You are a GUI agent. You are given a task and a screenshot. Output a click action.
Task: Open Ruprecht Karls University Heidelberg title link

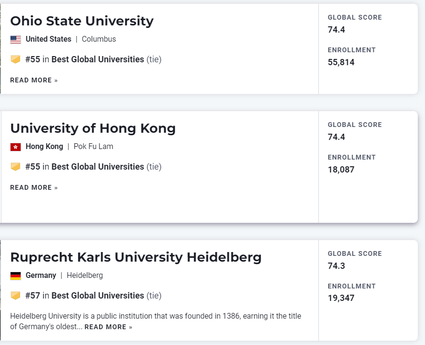point(135,257)
